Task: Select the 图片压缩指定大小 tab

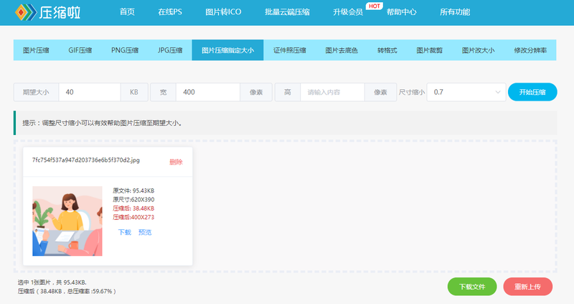Action: click(x=227, y=50)
